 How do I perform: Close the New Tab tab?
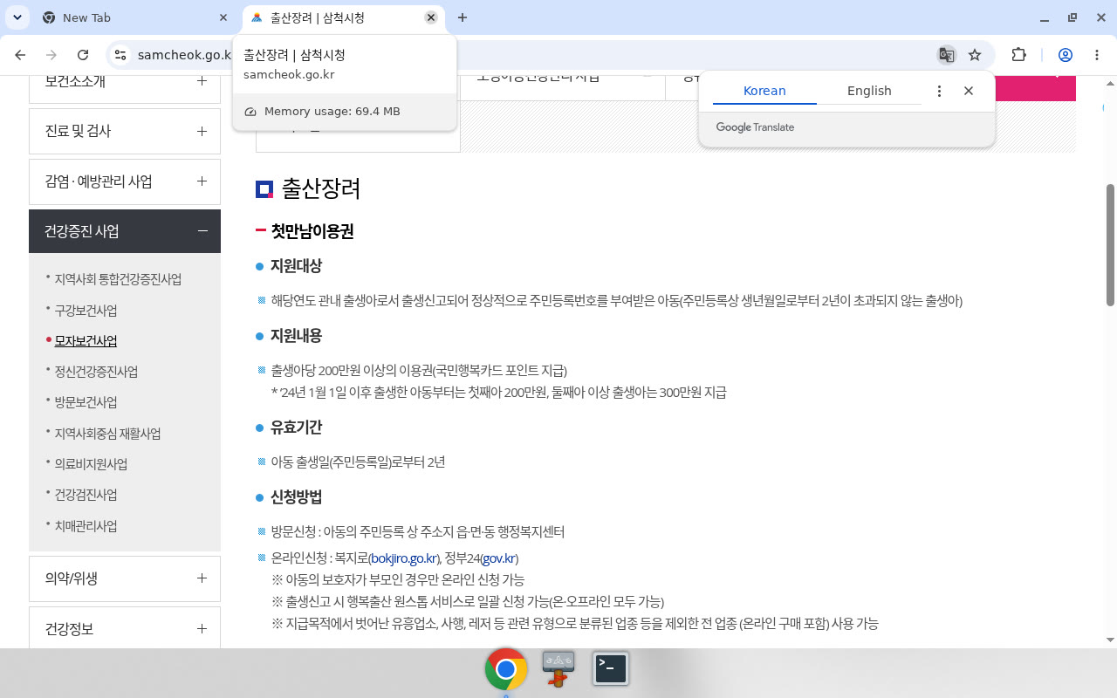(223, 17)
